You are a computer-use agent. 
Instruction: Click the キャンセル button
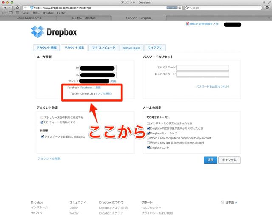(229, 160)
